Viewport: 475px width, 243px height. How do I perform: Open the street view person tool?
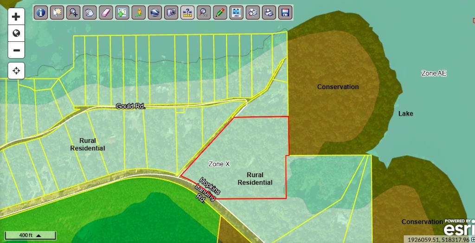click(138, 13)
